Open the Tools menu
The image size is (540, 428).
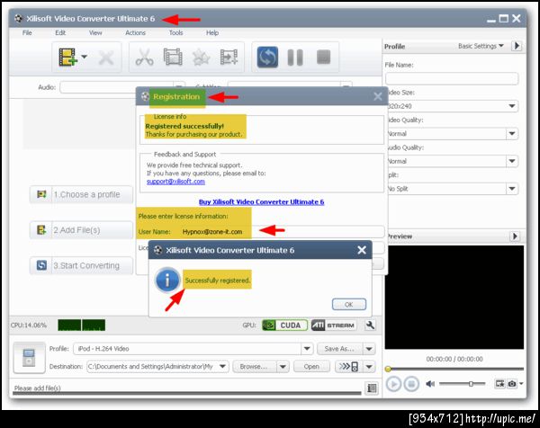(x=175, y=32)
